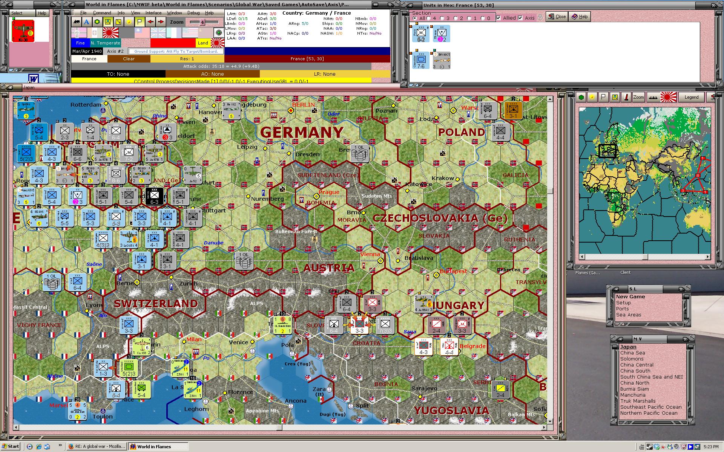The width and height of the screenshot is (724, 452).
Task: Toggle the Axis checkbox
Action: (x=520, y=18)
